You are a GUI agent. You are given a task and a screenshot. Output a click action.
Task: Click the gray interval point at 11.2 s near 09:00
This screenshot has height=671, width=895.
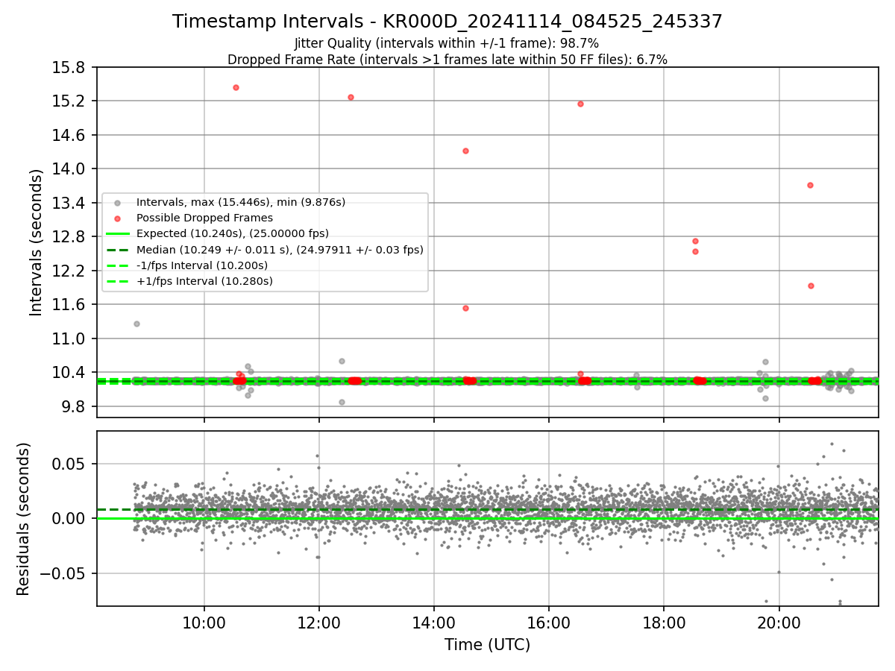136,324
